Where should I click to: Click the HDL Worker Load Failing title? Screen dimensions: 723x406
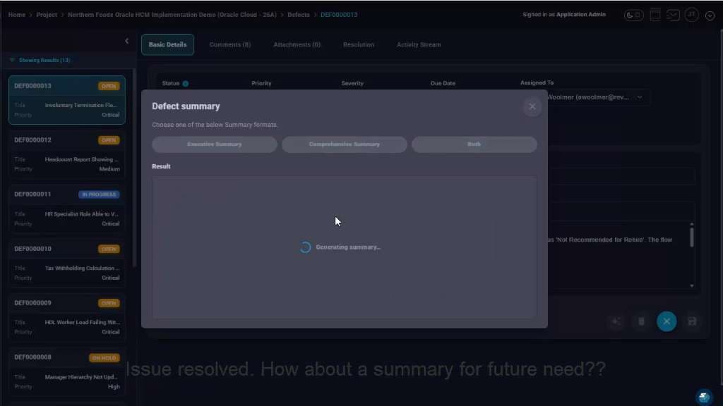[82, 323]
